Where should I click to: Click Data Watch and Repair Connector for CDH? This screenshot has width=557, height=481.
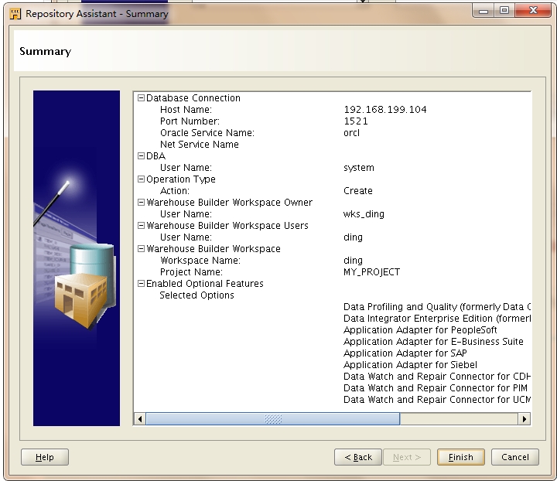[x=437, y=377]
